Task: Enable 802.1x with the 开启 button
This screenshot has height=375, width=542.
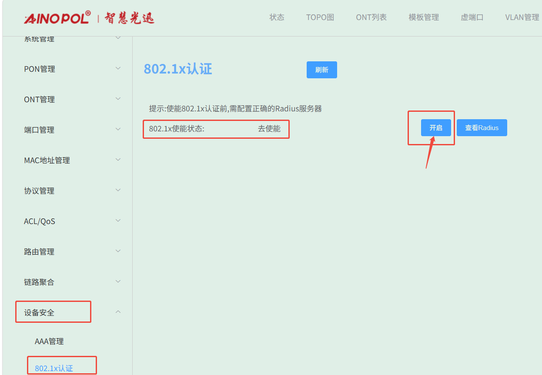Action: [436, 128]
